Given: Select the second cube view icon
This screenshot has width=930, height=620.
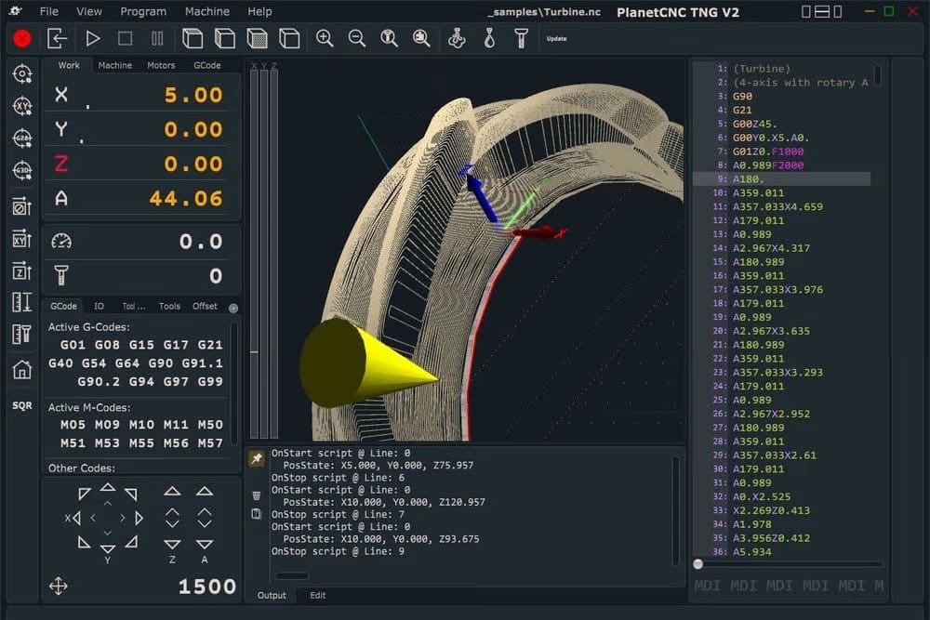Looking at the screenshot, I should (225, 38).
